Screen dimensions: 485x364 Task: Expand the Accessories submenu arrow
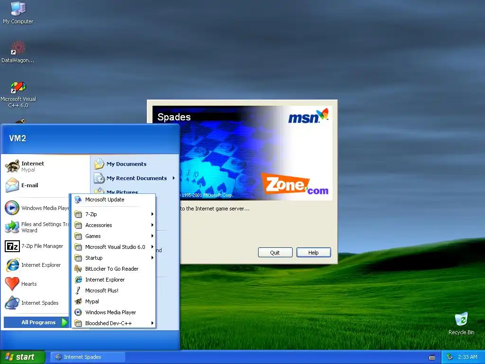click(153, 225)
